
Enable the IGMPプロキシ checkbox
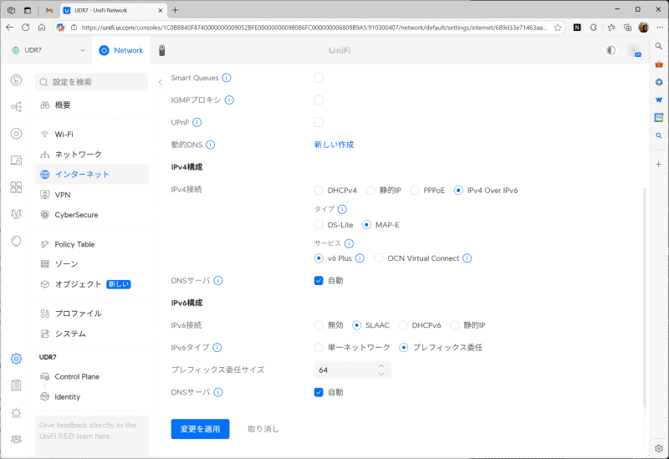[x=319, y=99]
